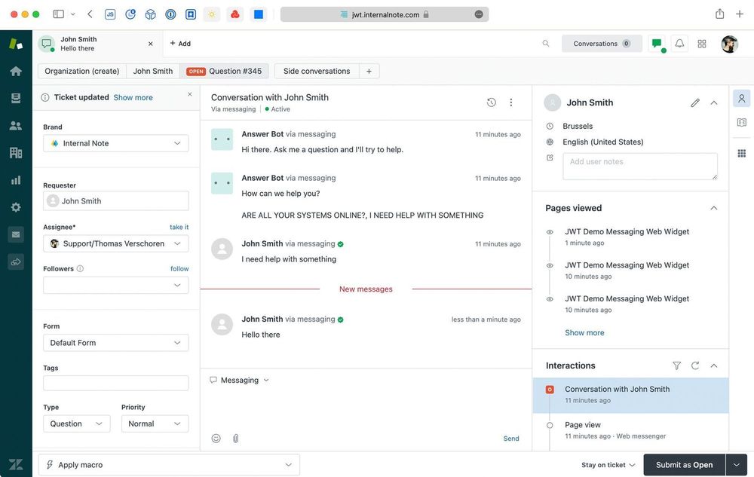
Task: Open the Brand dropdown showing Internal Note
Action: (115, 143)
